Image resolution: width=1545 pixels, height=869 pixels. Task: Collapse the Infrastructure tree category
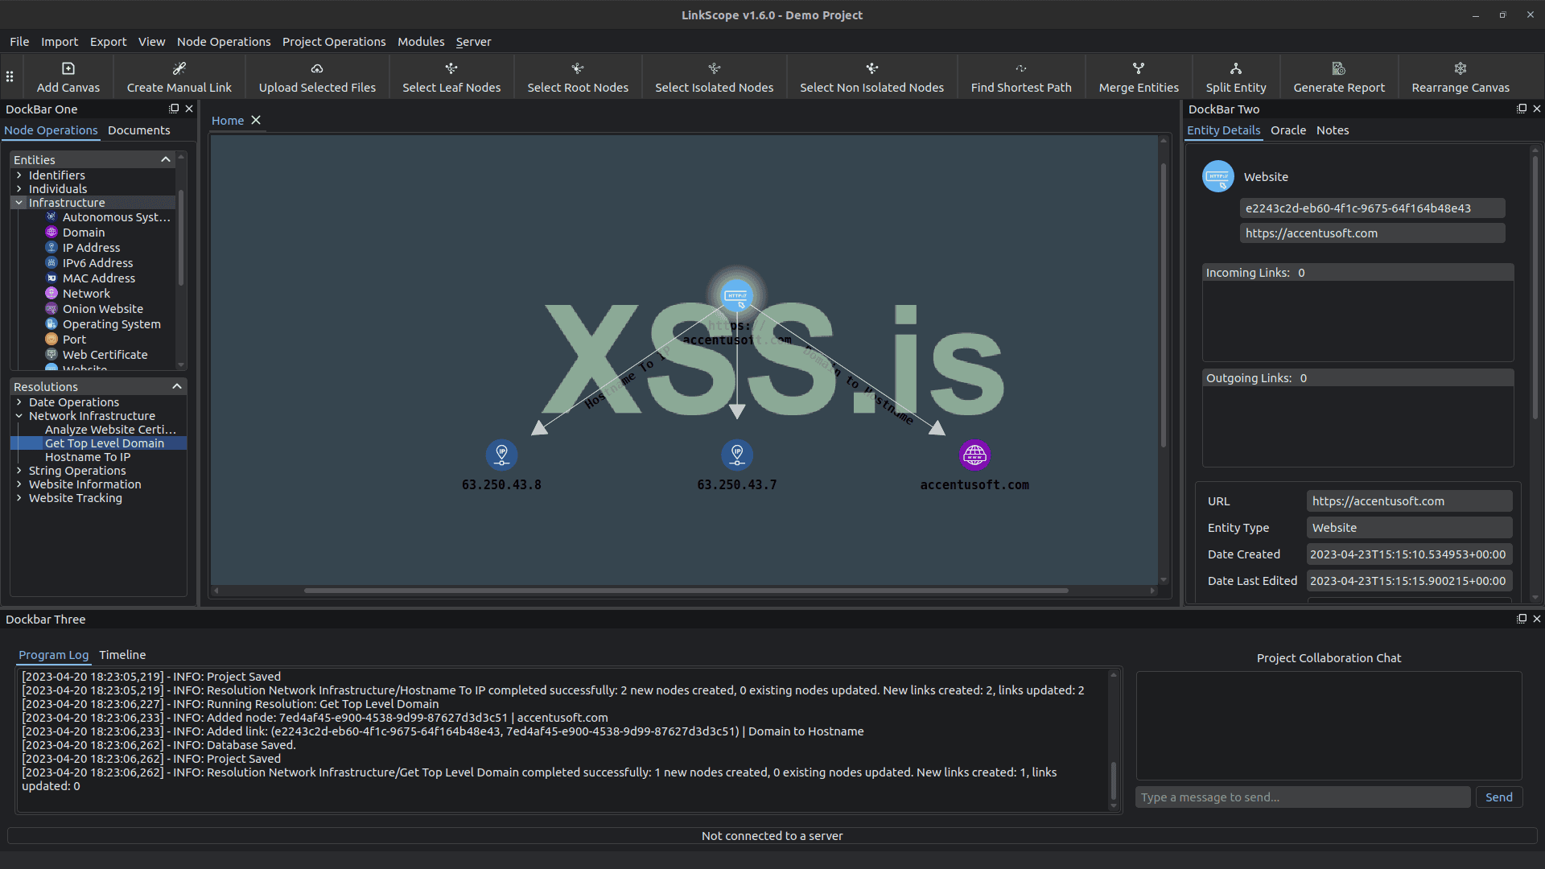coord(19,203)
